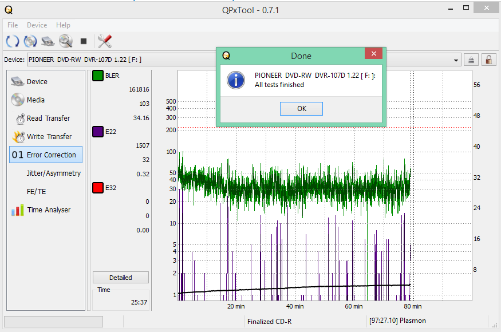Click 'Finalized CD-R' in status bar
The width and height of the screenshot is (501, 332).
(x=269, y=322)
